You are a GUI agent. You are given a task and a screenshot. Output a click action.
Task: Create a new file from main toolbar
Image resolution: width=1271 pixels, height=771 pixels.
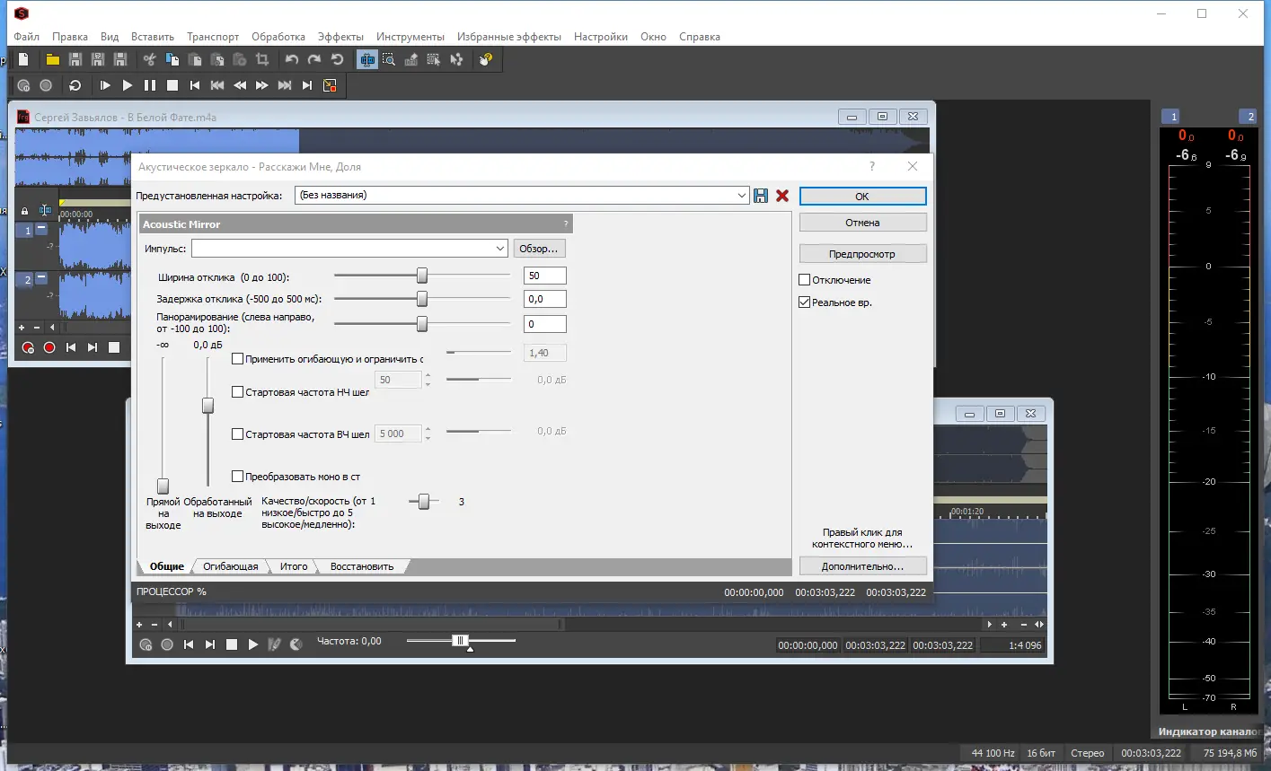(x=24, y=59)
